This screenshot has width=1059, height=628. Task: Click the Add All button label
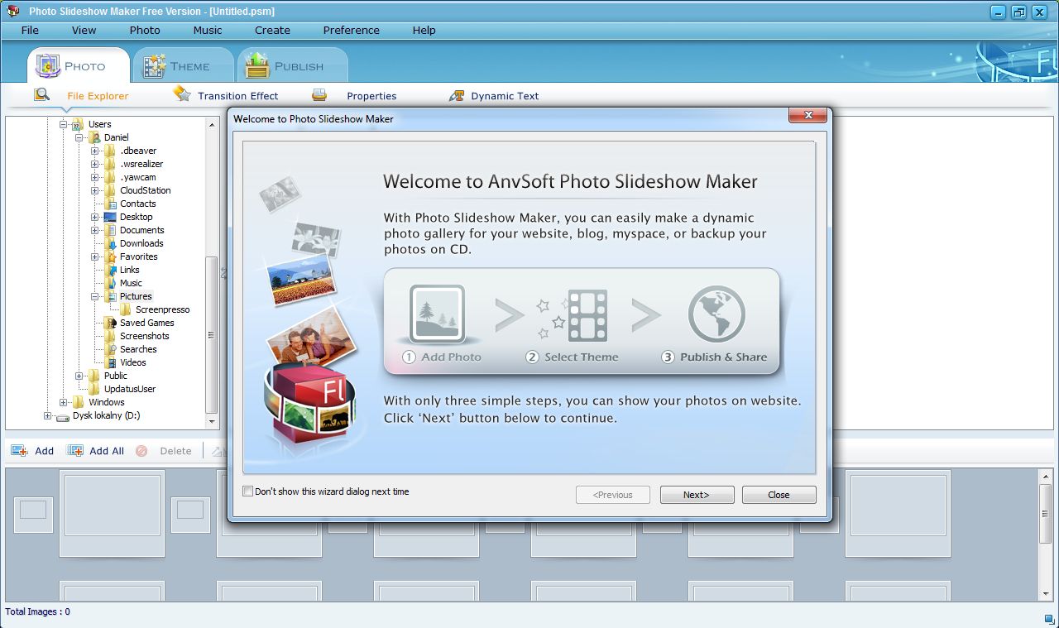coord(107,451)
